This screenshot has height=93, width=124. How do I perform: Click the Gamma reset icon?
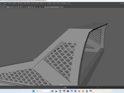pyautogui.click(x=40, y=7)
